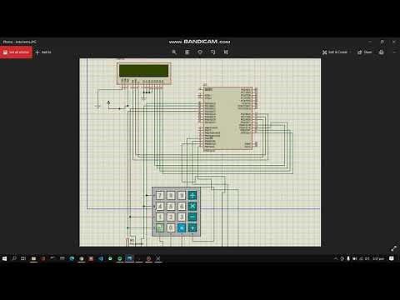Open taskbar search magnifier
Screen dimensions: 400x300
(14, 258)
